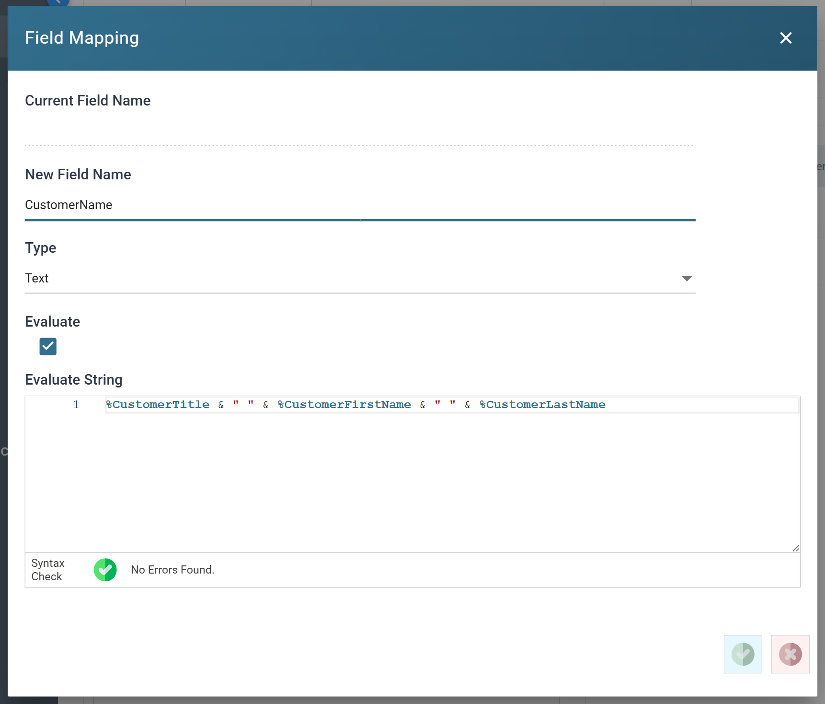Screen dimensions: 825x704
Task: Uncheck the Evaluate checkbox
Action: coord(48,346)
